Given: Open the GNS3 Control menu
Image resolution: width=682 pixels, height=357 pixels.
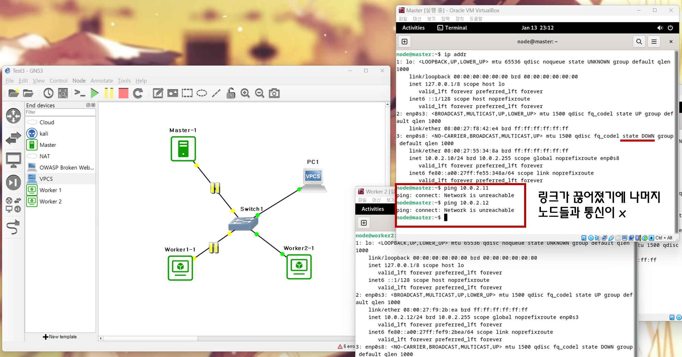Looking at the screenshot, I should (x=58, y=81).
